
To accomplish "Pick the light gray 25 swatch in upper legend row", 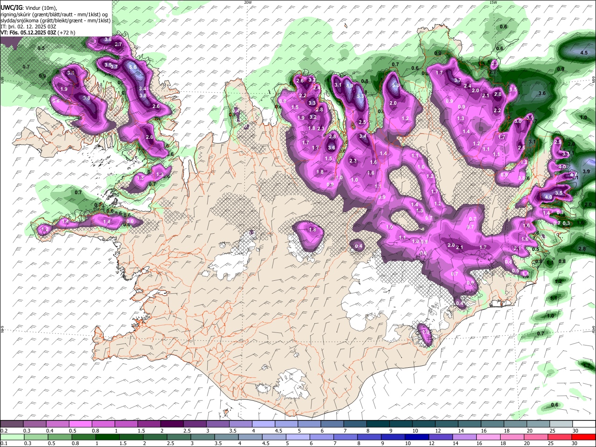I will point(561,424).
